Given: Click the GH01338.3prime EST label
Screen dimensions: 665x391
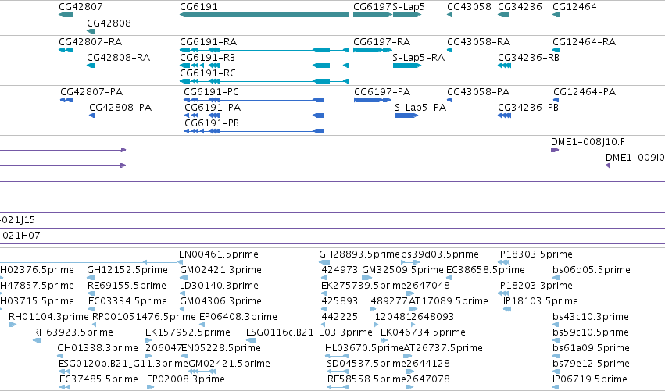Looking at the screenshot, I should [x=98, y=348].
